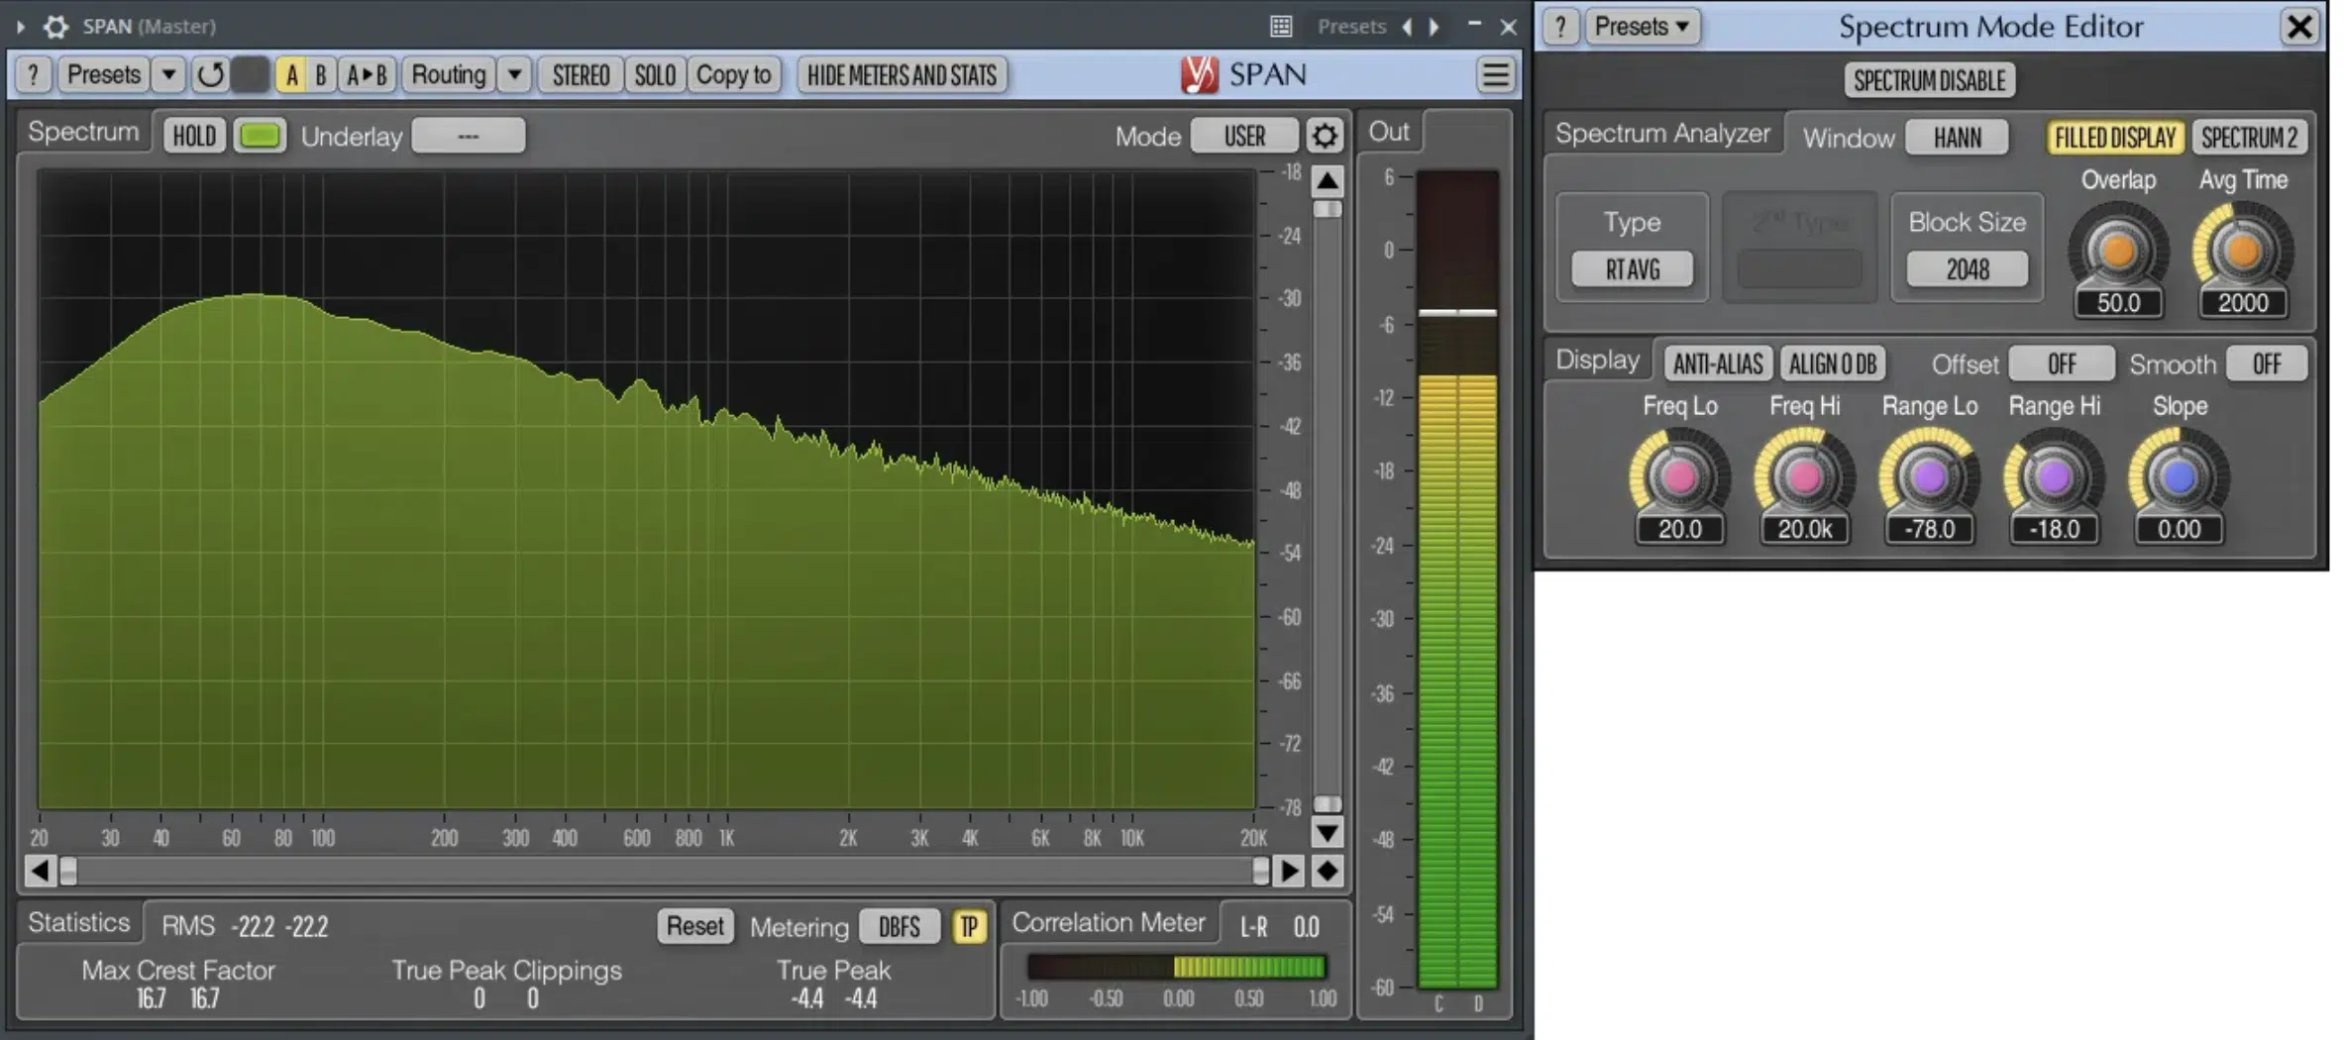Toggle the FILLED DISPLAY button
The height and width of the screenshot is (1040, 2344).
(x=2114, y=137)
